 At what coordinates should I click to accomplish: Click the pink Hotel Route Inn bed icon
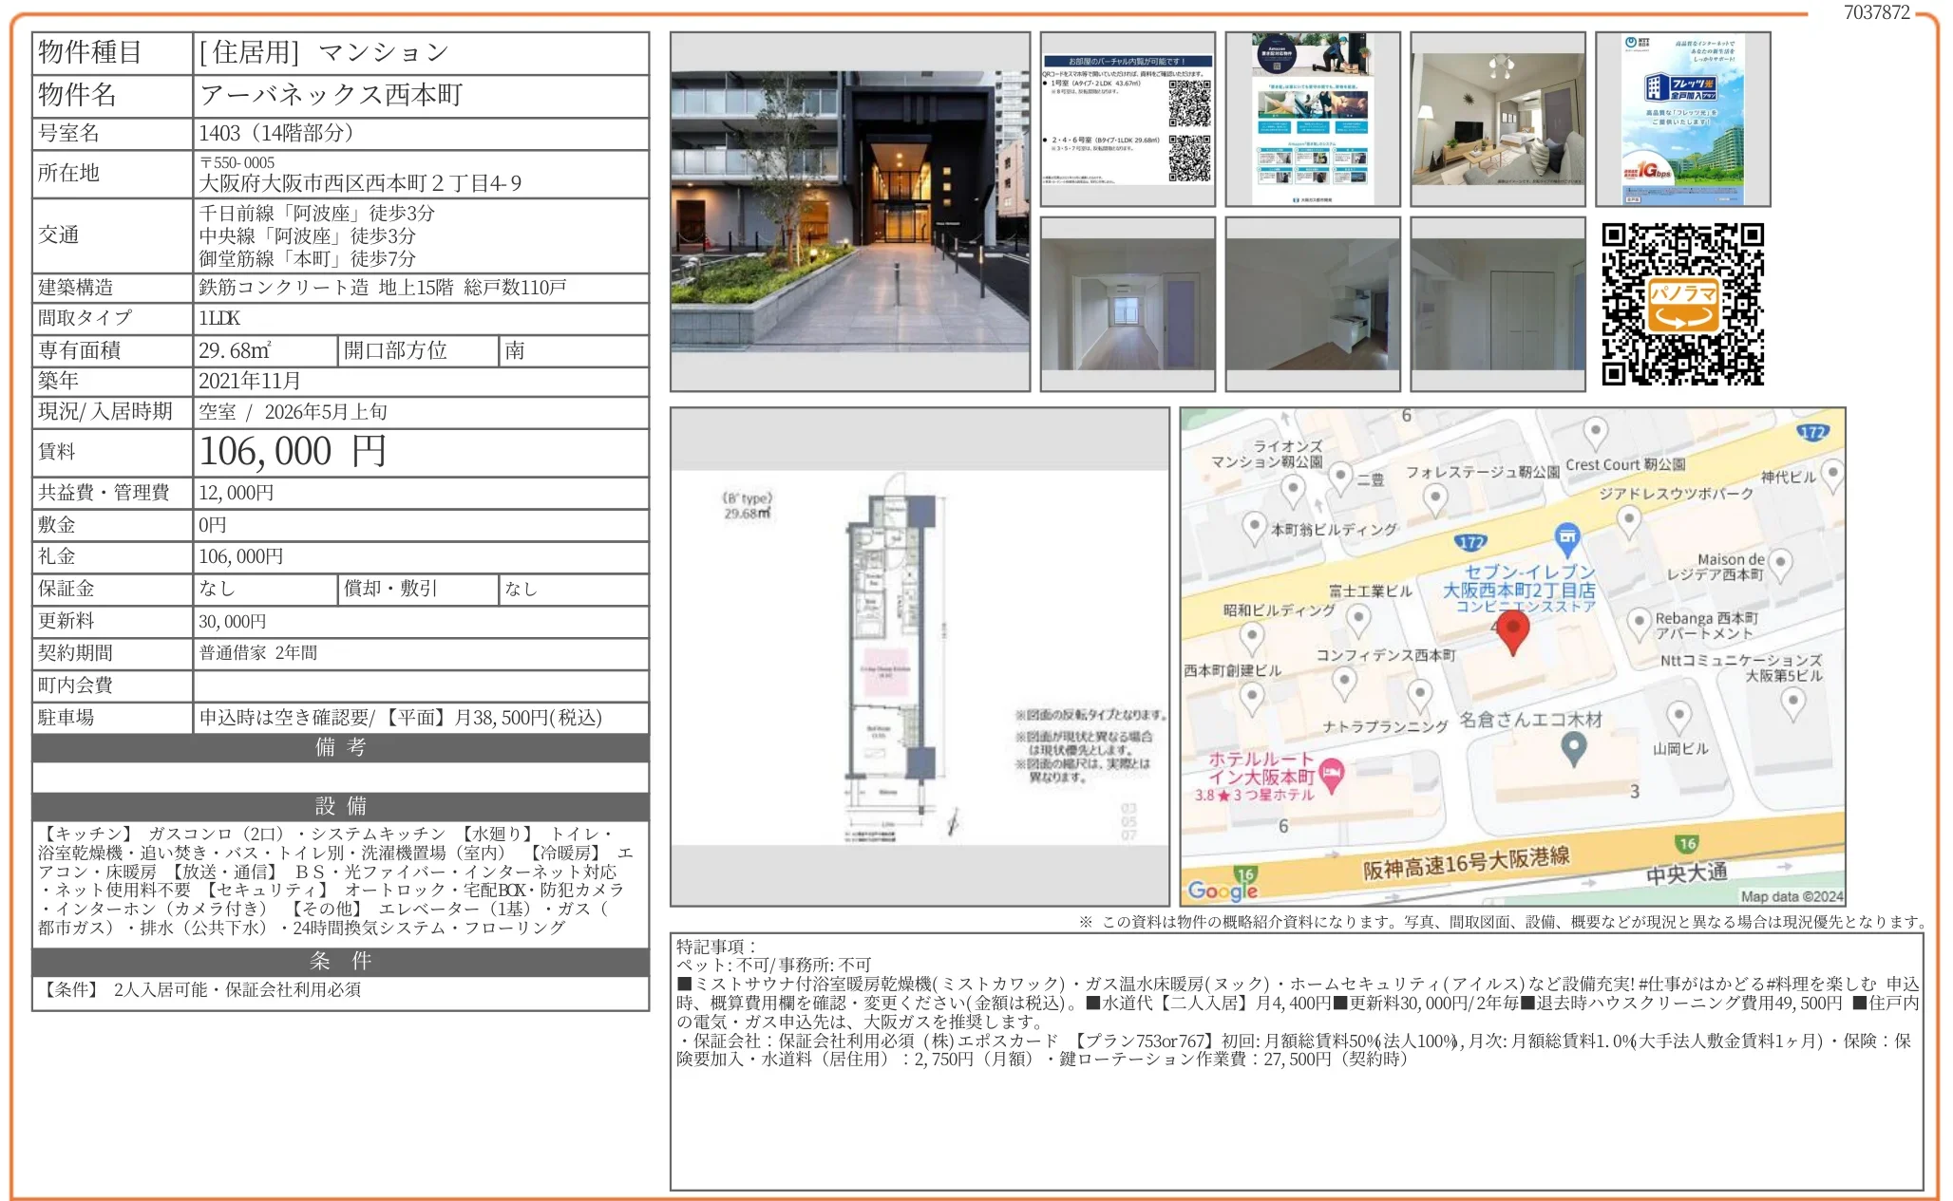(1332, 774)
